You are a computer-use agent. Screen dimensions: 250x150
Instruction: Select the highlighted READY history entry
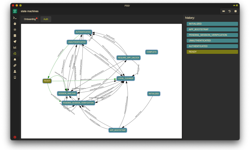(212, 52)
